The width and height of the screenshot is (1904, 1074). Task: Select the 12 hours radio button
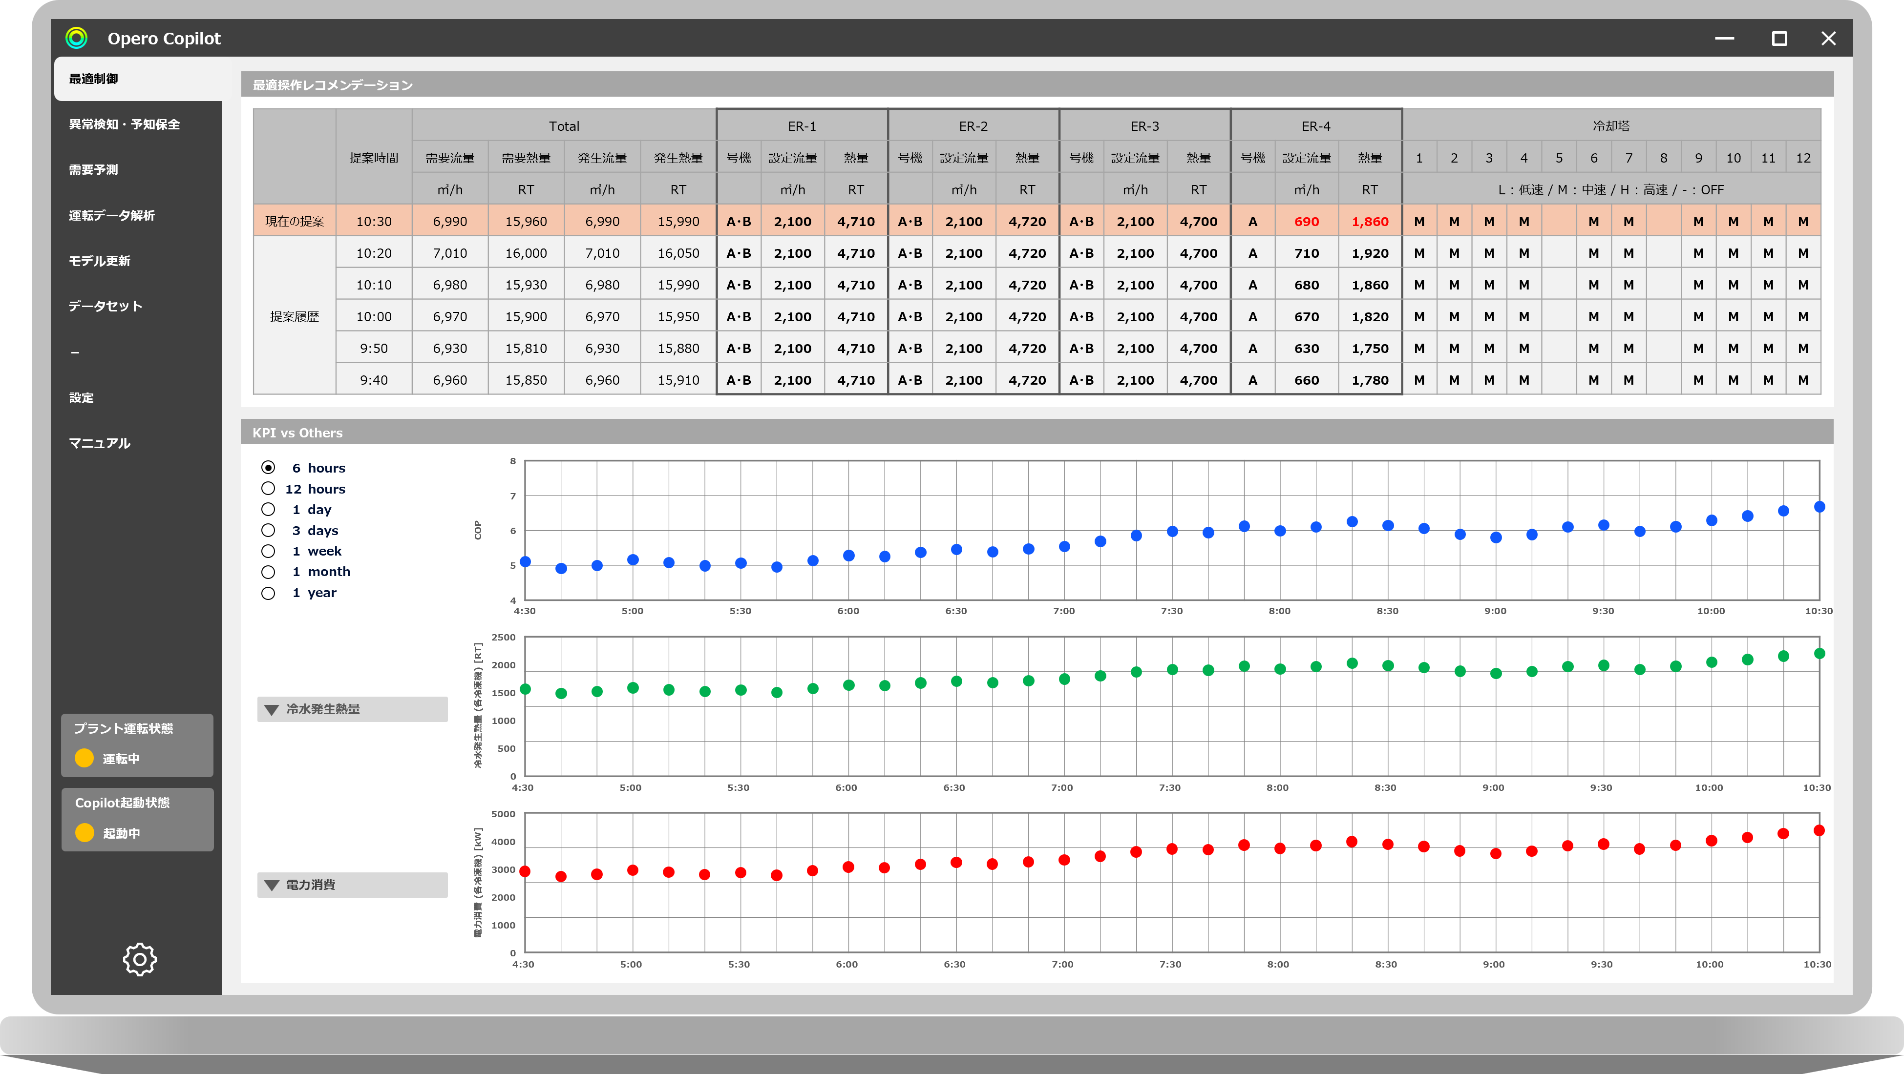tap(268, 488)
